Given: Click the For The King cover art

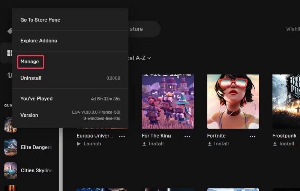Looking at the screenshot, I should 168,102.
